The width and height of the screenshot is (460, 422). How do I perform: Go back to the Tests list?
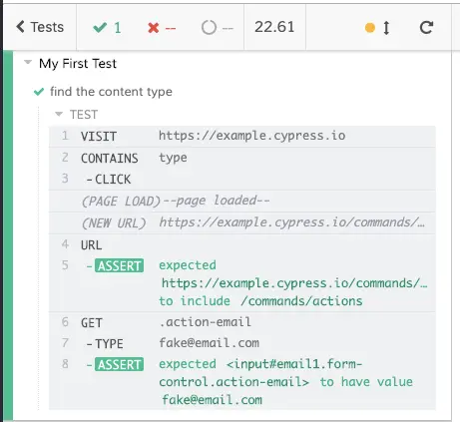pyautogui.click(x=40, y=27)
